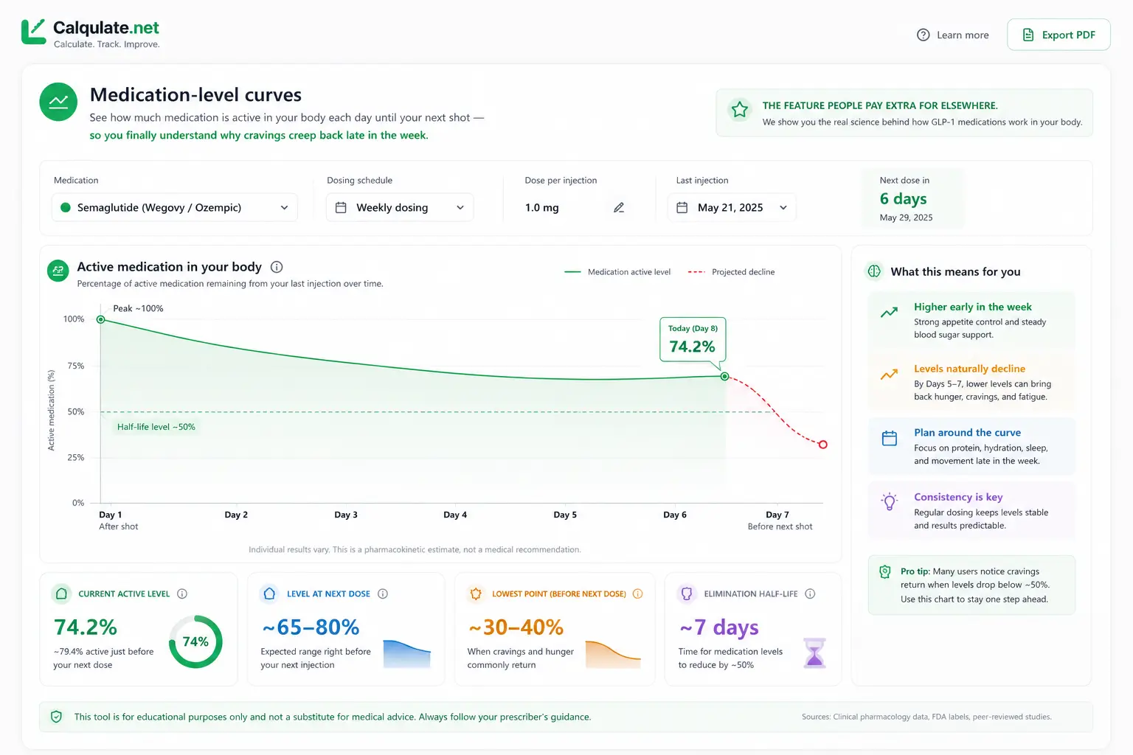1133x755 pixels.
Task: Click info icon beside Elimination Half-Life
Action: (x=810, y=594)
